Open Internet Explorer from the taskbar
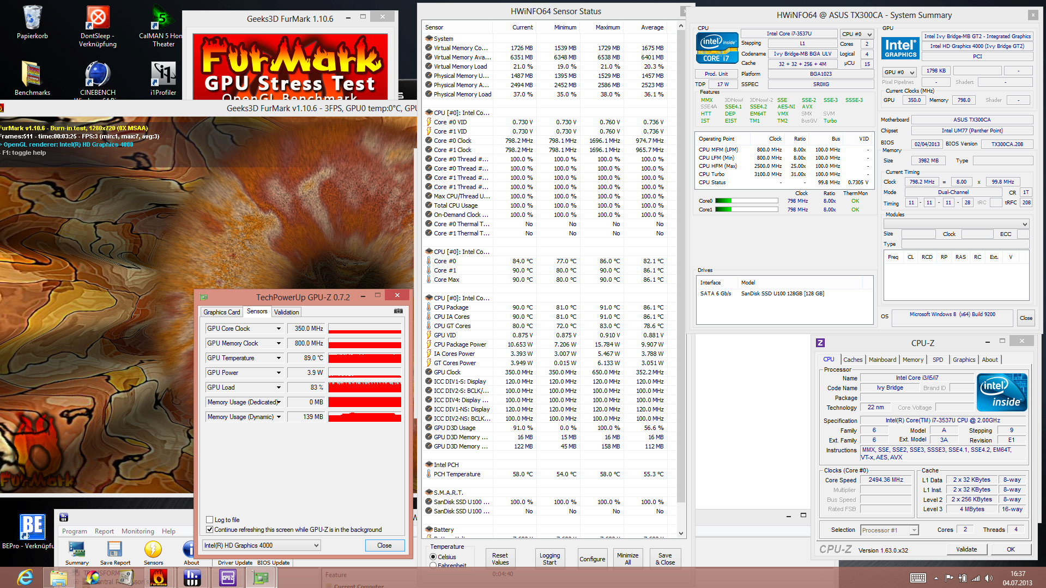The height and width of the screenshot is (588, 1046). 25,577
